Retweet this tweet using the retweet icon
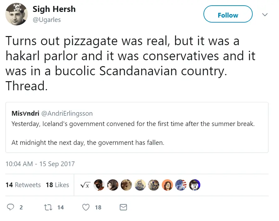This screenshot has width=279, height=221. pyautogui.click(x=48, y=207)
